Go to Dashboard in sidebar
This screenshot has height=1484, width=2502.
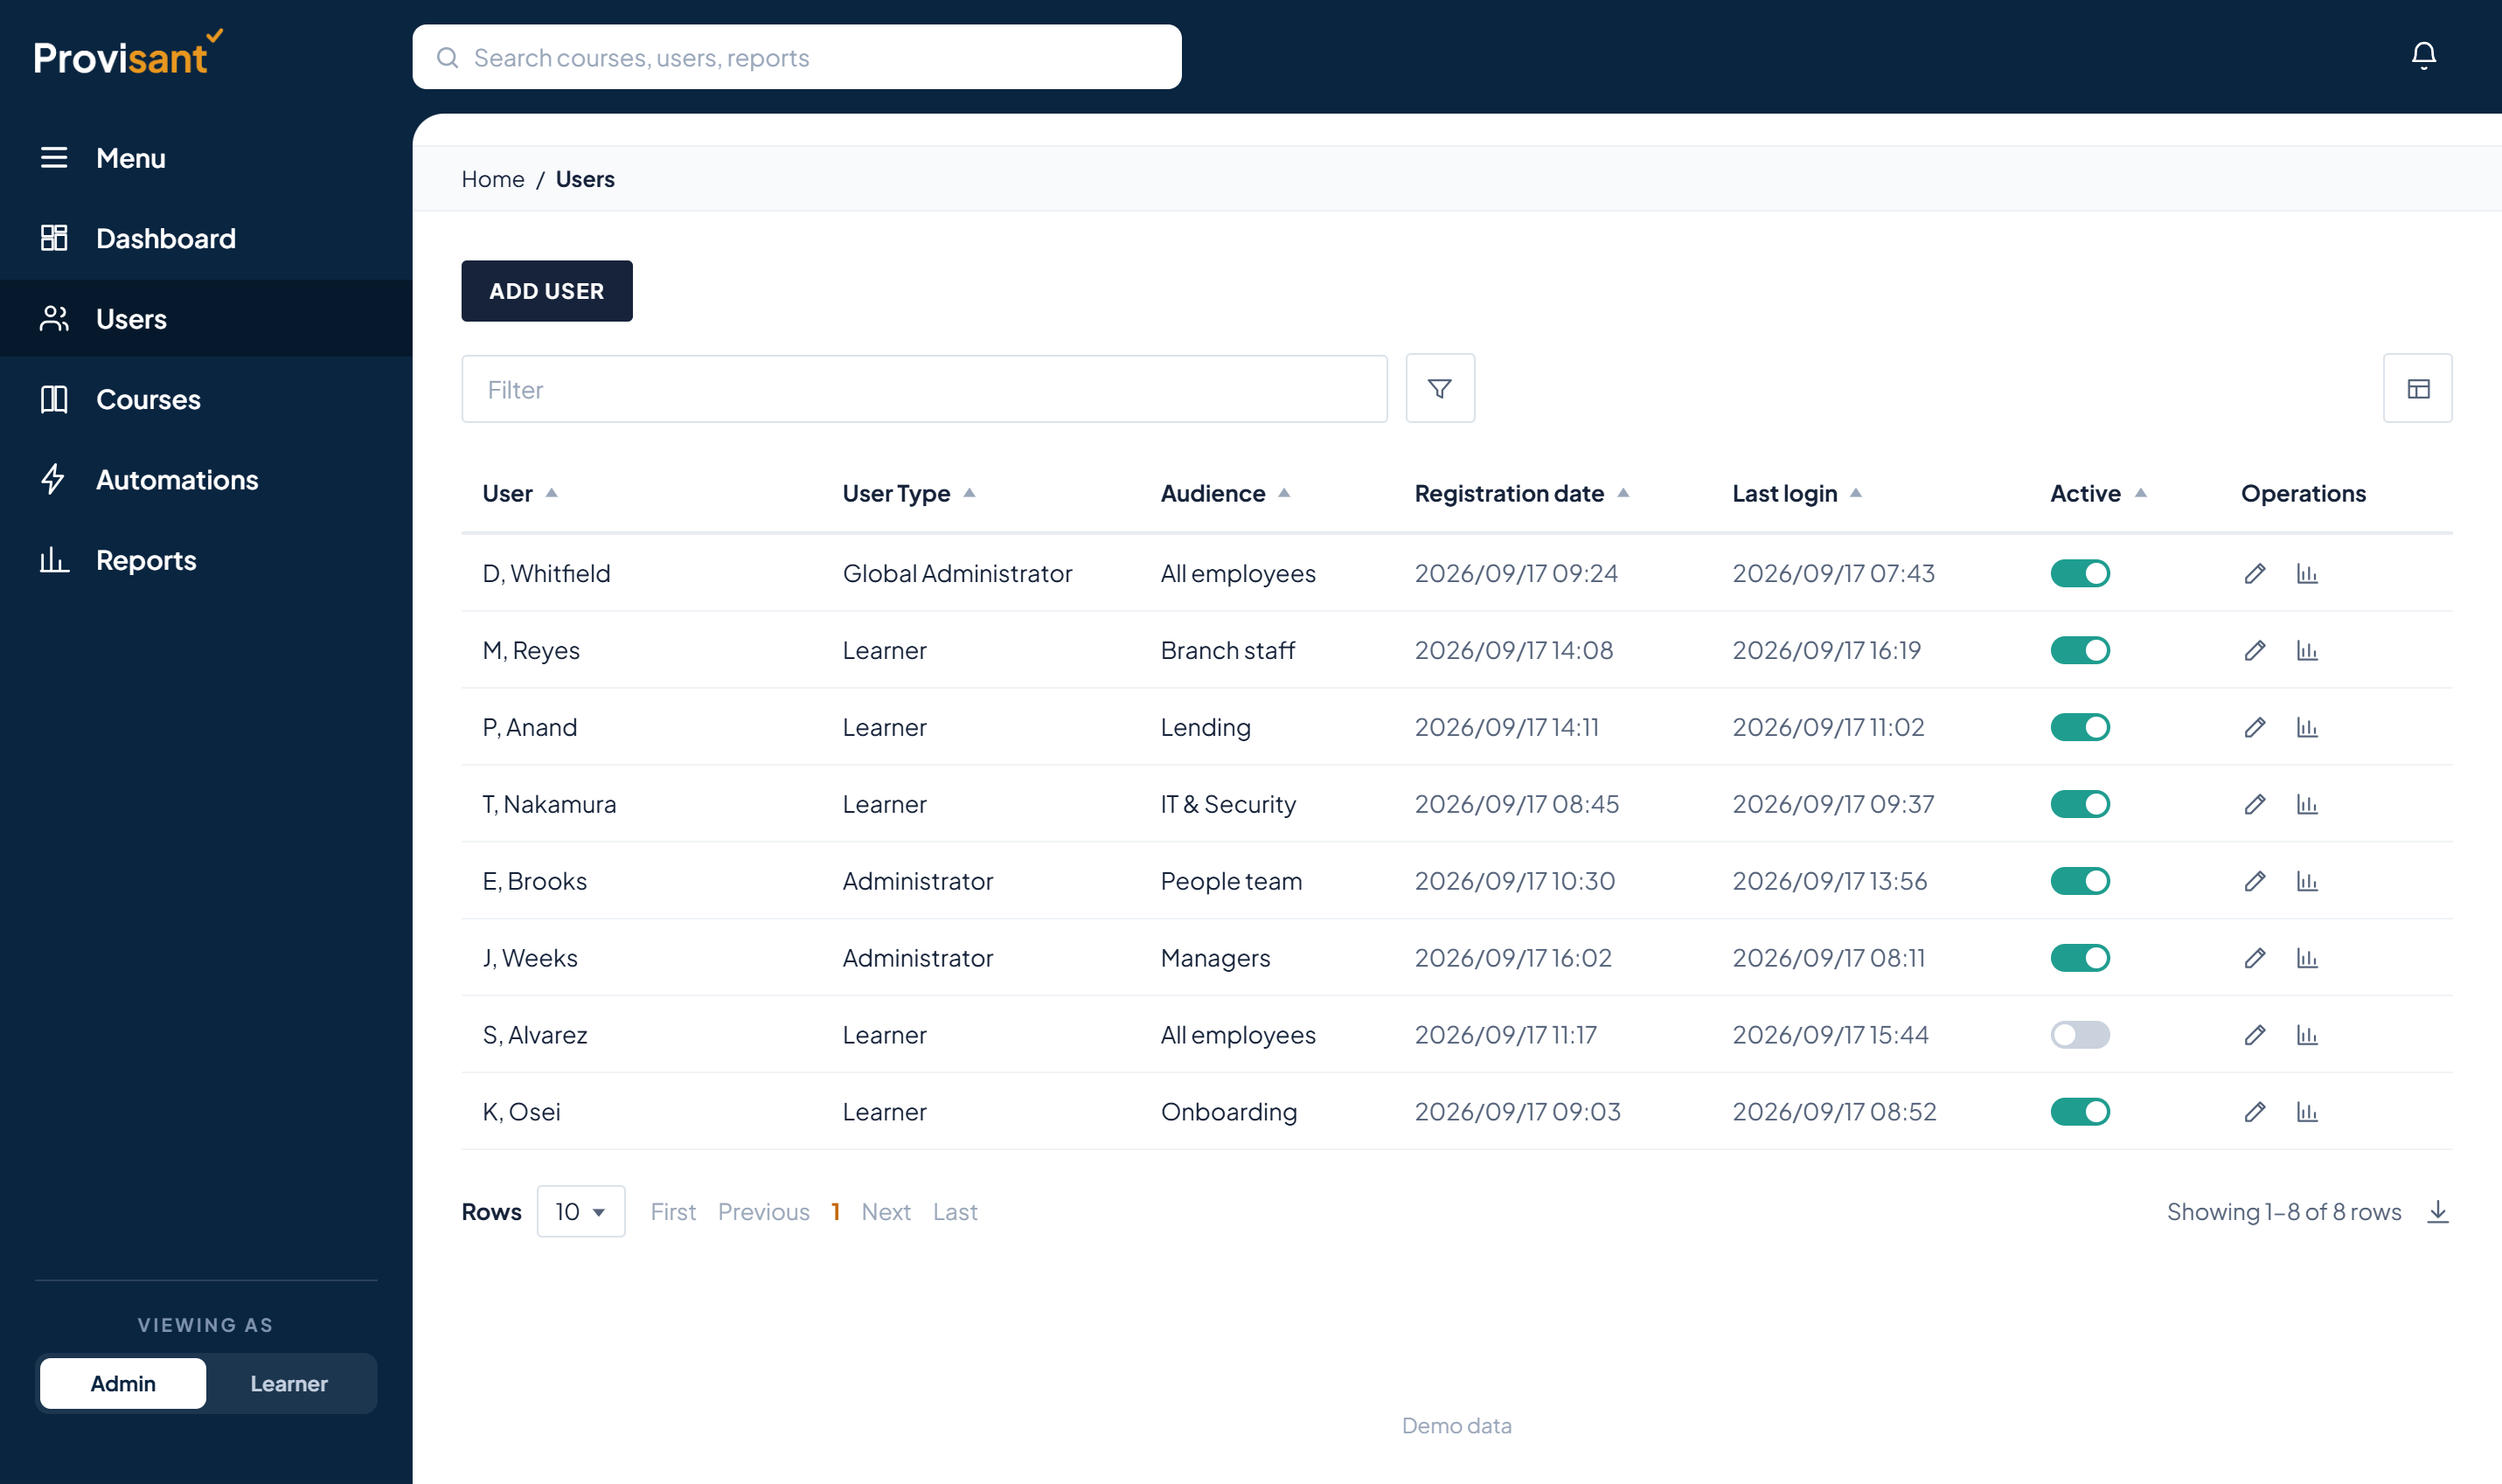(206, 238)
